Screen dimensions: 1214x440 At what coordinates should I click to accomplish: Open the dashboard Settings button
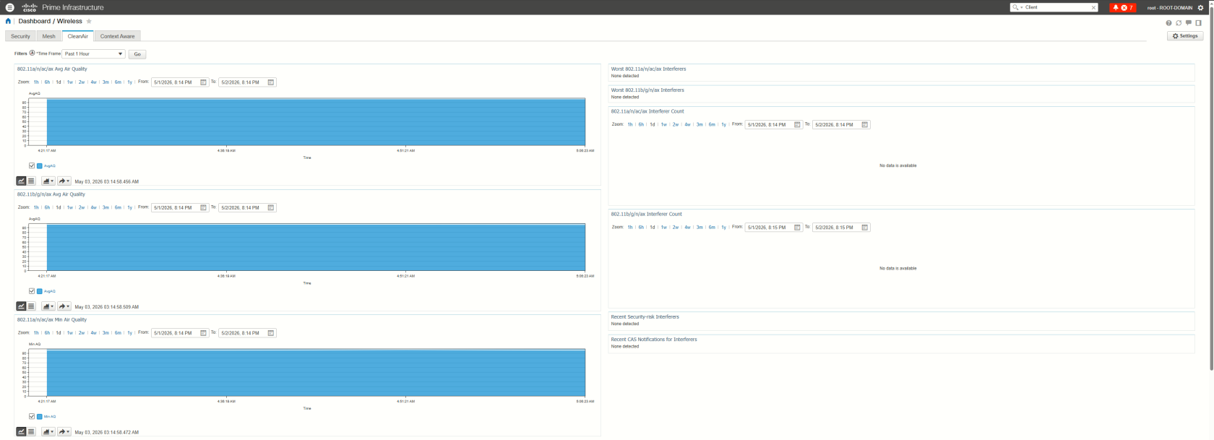coord(1185,36)
